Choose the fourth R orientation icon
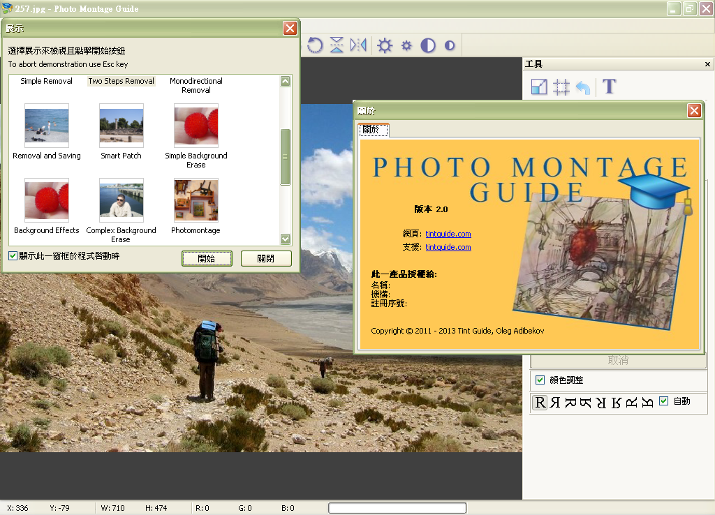This screenshot has width=715, height=515. point(586,403)
